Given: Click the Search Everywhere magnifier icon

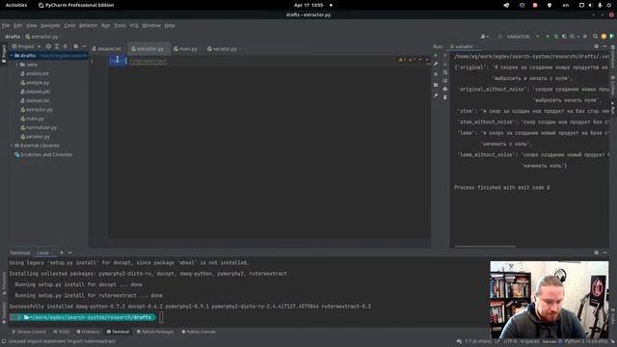Looking at the screenshot, I should point(596,37).
